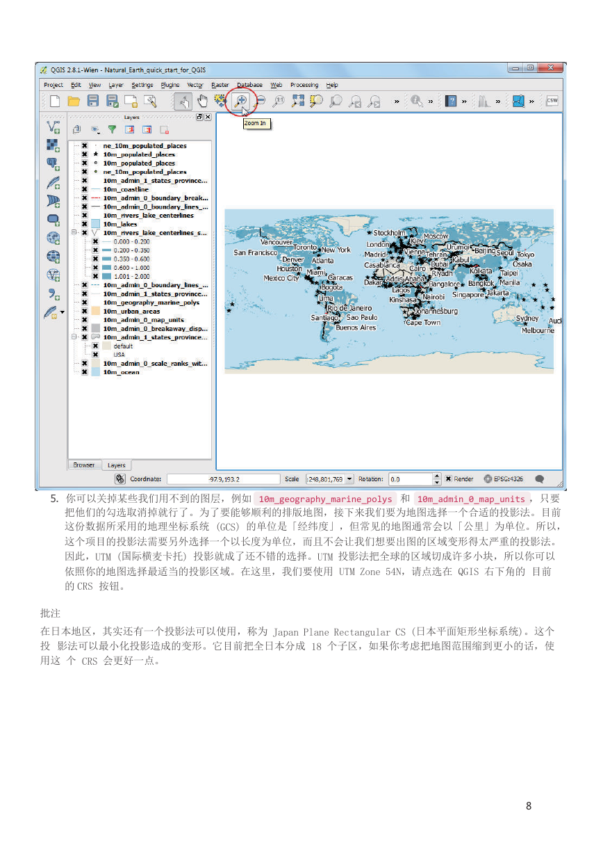
Task: Click the Add Oracle Spatial Layer icon
Action: coord(53,220)
